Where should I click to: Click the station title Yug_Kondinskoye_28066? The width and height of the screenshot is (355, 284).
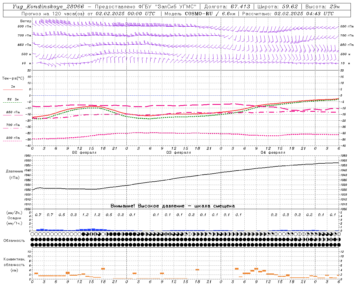48,7
